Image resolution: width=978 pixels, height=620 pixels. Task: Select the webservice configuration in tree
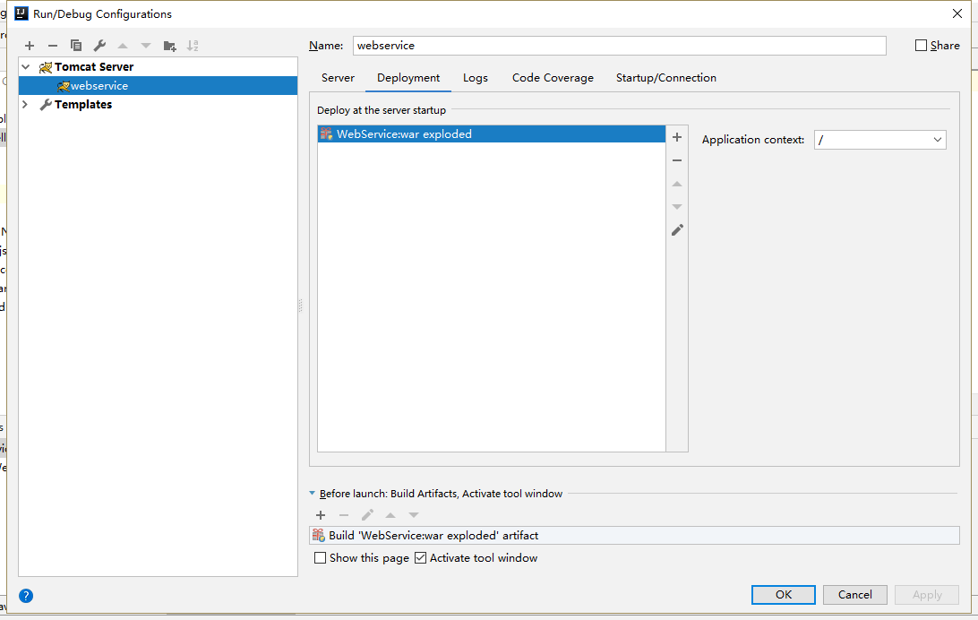click(158, 86)
